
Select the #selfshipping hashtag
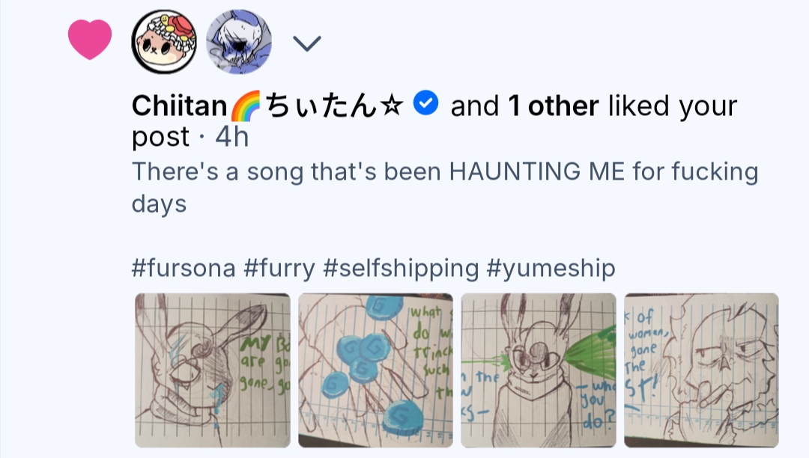pos(401,267)
